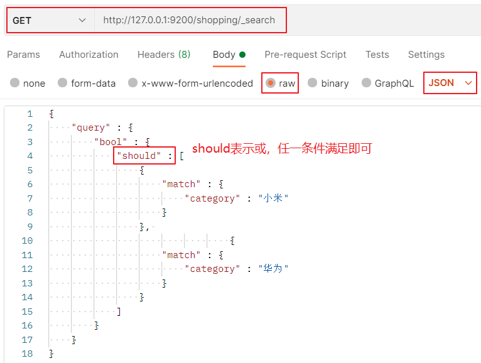Open the Settings tab

tap(426, 55)
